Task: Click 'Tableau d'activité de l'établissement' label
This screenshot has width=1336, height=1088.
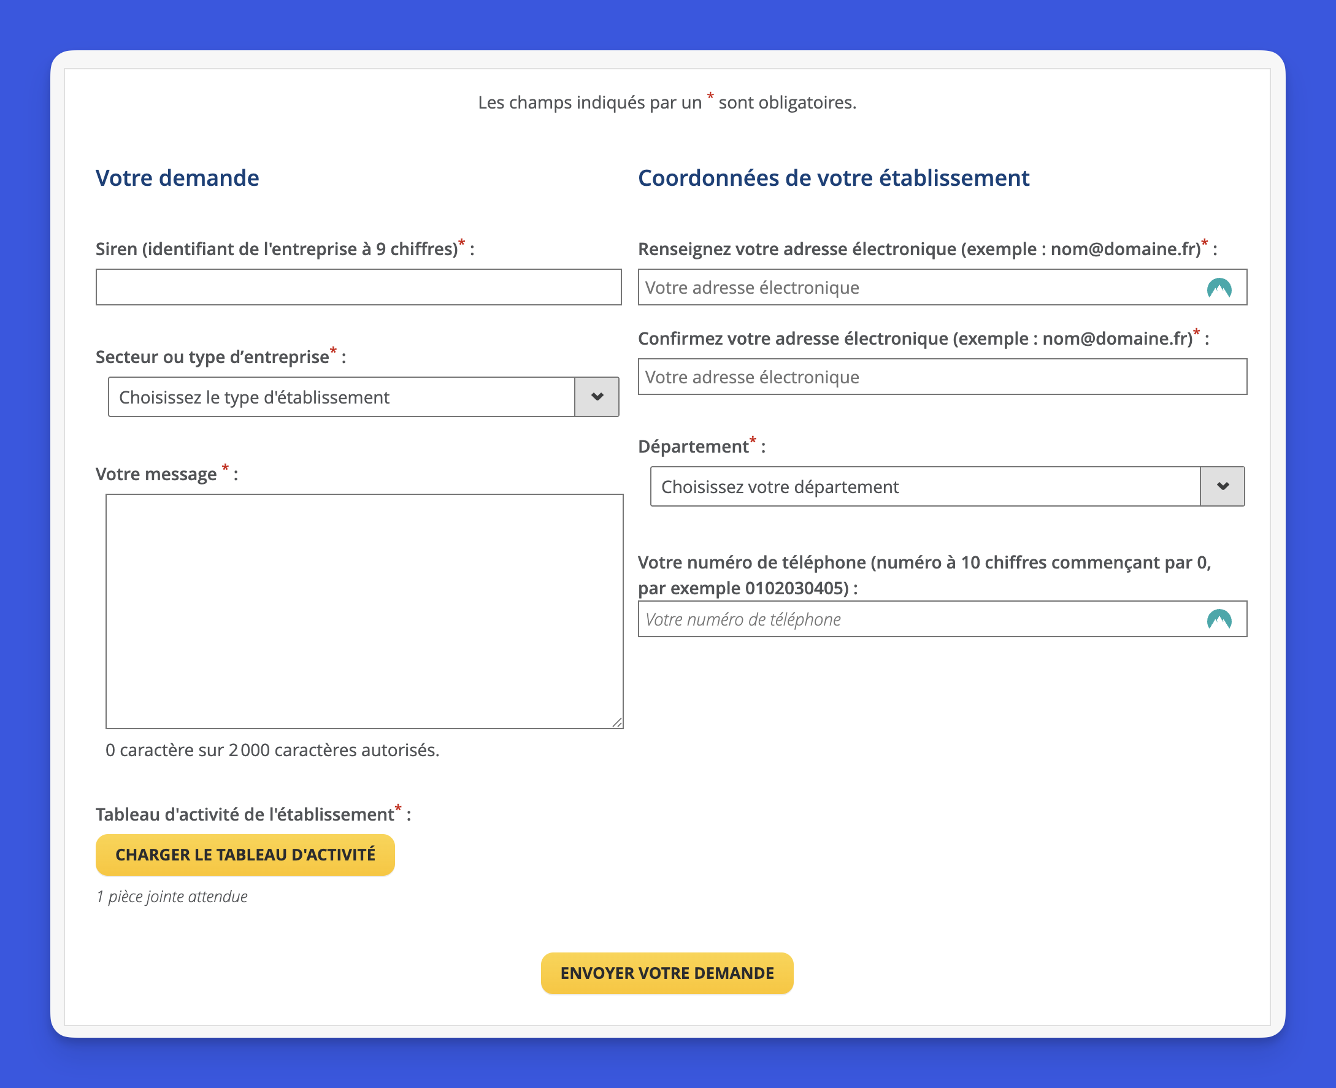Action: coord(245,814)
